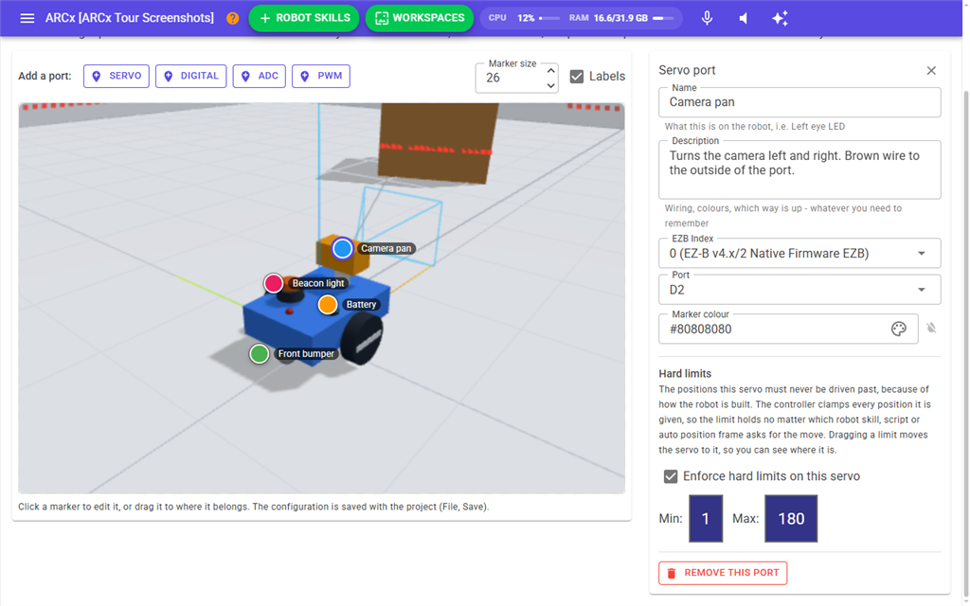Click the Max hard limit value 180 box
This screenshot has width=970, height=606.
tap(791, 518)
